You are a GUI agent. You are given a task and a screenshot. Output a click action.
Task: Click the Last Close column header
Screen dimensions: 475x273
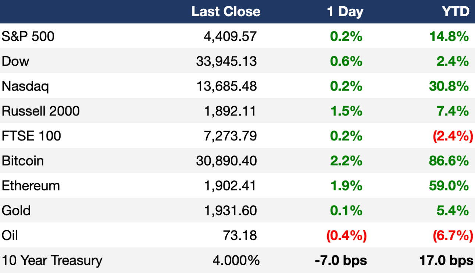click(x=226, y=12)
